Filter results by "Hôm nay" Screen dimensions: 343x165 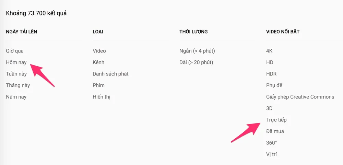pyautogui.click(x=16, y=62)
